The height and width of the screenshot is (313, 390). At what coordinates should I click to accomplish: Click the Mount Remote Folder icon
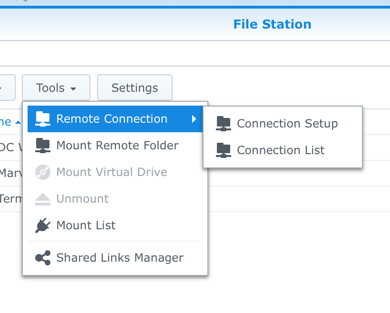click(x=43, y=146)
